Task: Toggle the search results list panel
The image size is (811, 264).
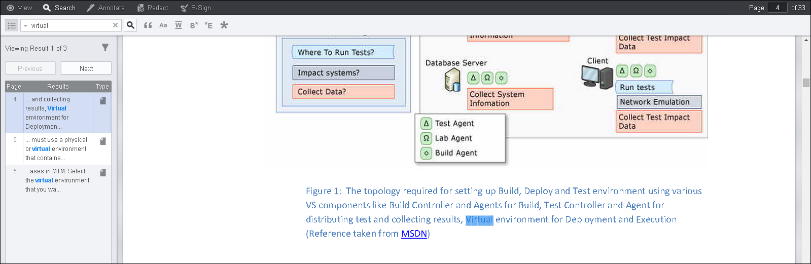Action: coord(11,25)
